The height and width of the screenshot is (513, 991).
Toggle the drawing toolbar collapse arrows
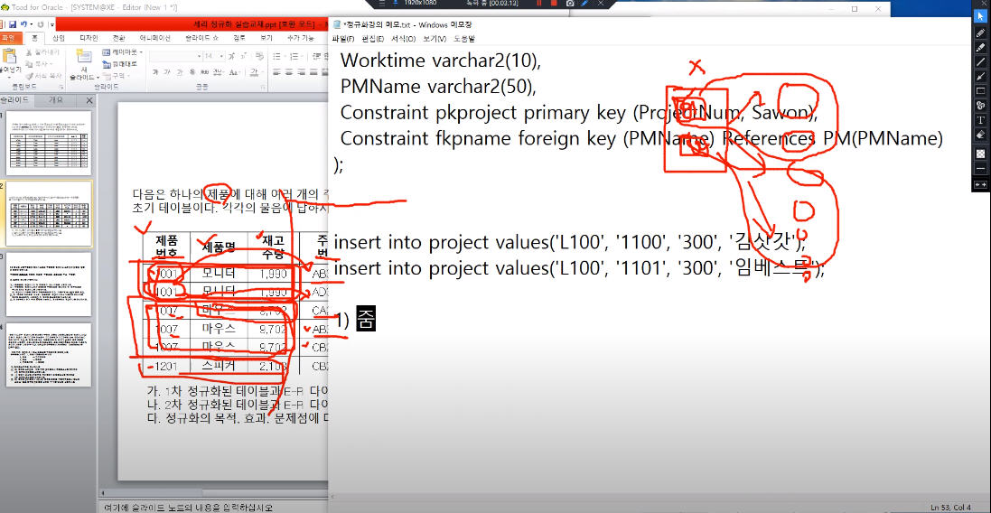[981, 184]
